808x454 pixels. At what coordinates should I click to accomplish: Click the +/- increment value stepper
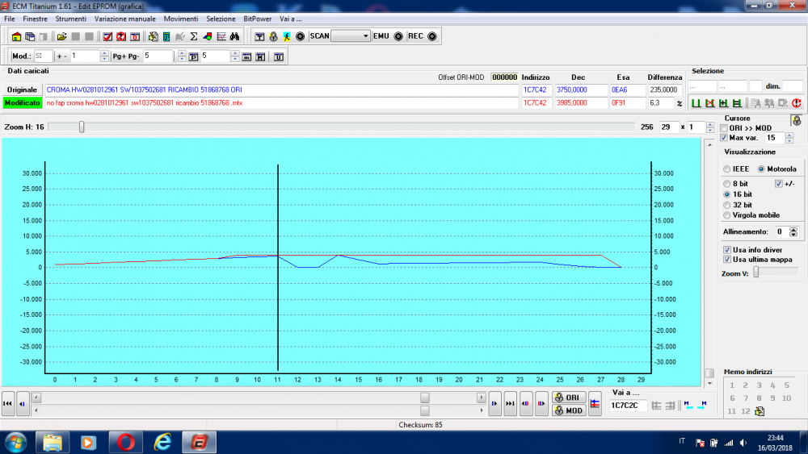pos(104,56)
